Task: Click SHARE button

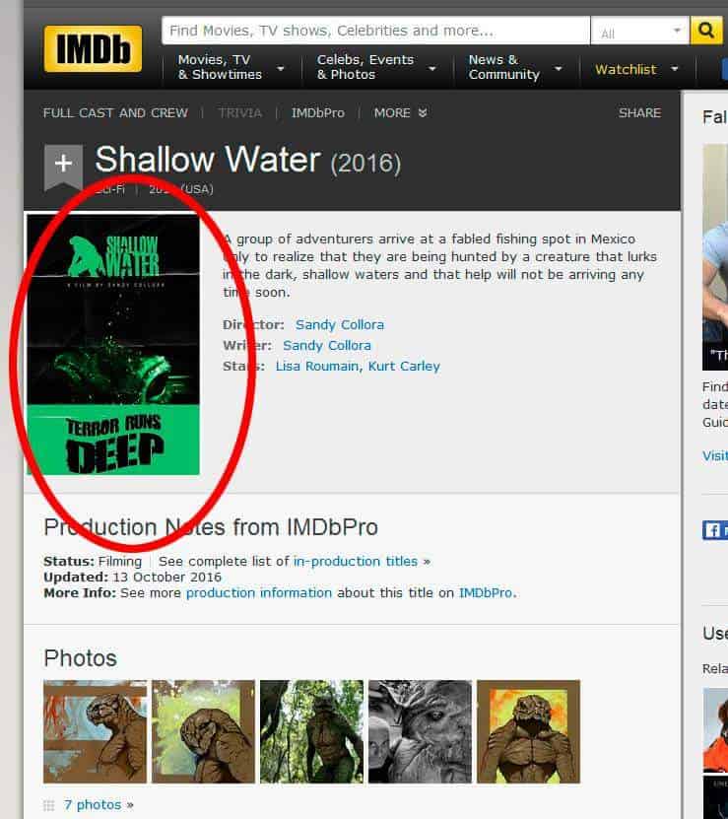Action: click(639, 112)
